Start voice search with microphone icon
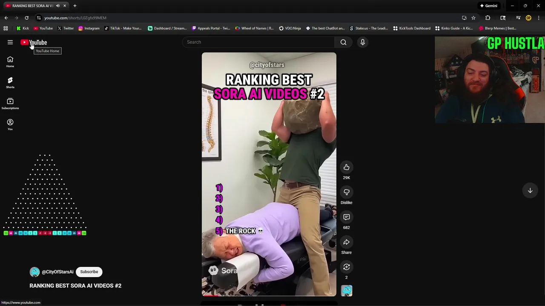Screen dimensions: 545x306 pyautogui.click(x=363, y=42)
